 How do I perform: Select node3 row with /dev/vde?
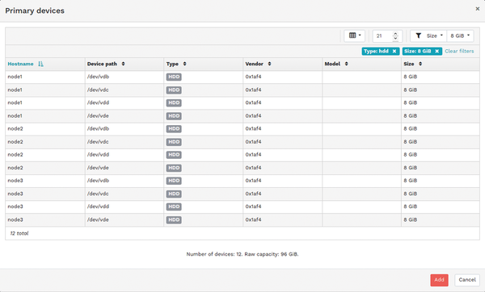[x=242, y=219]
